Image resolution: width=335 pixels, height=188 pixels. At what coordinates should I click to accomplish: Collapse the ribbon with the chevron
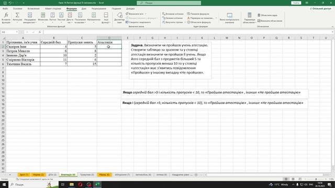332,27
